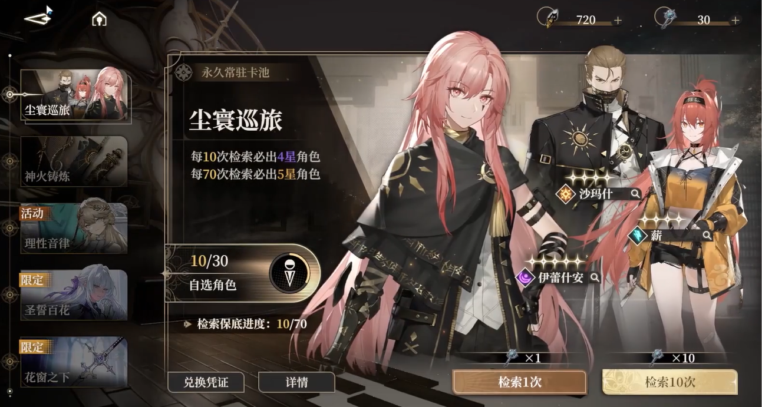
Task: Select the 尘寰巡旅 banner tab
Action: [x=75, y=95]
